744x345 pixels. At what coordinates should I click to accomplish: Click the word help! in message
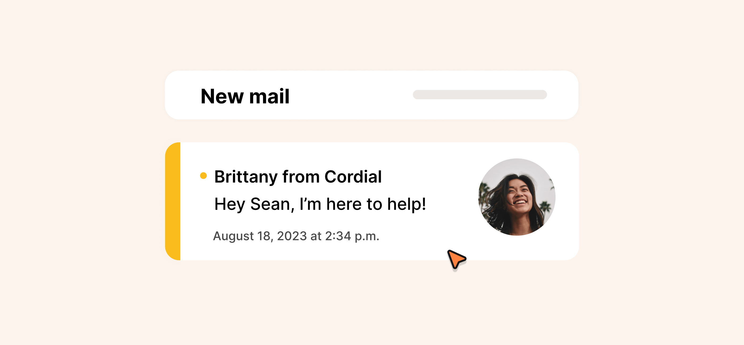[406, 204]
